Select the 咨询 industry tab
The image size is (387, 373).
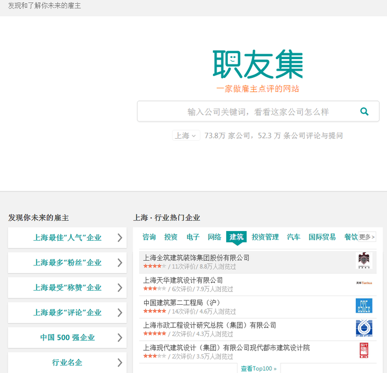(149, 237)
